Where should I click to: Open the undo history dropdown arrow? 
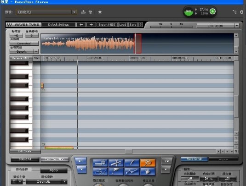click(x=81, y=170)
